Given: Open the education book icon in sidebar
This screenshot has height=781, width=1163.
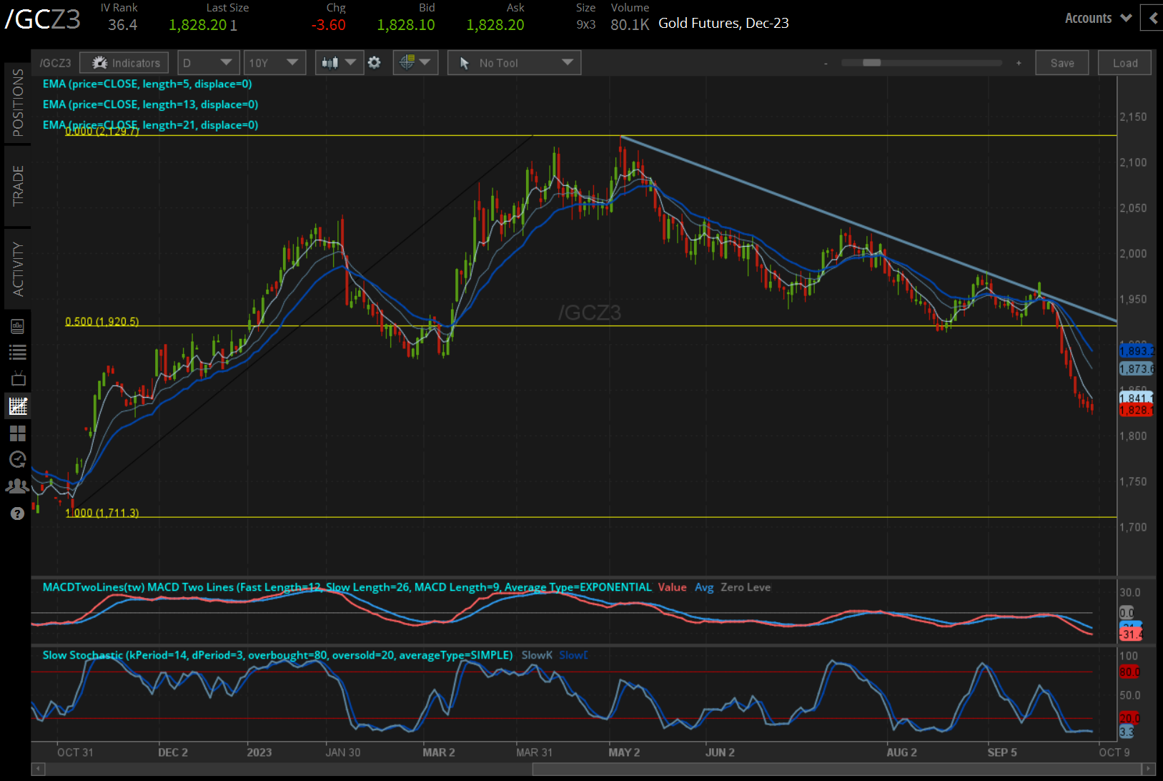Looking at the screenshot, I should [x=17, y=326].
